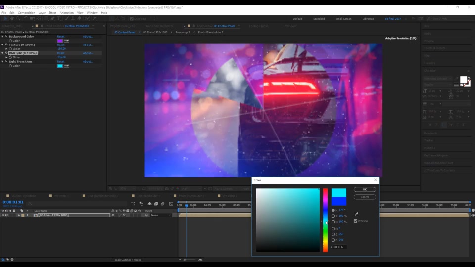The height and width of the screenshot is (267, 475).
Task: Toggle the fx switch on Background Color effect
Action: (6, 36)
